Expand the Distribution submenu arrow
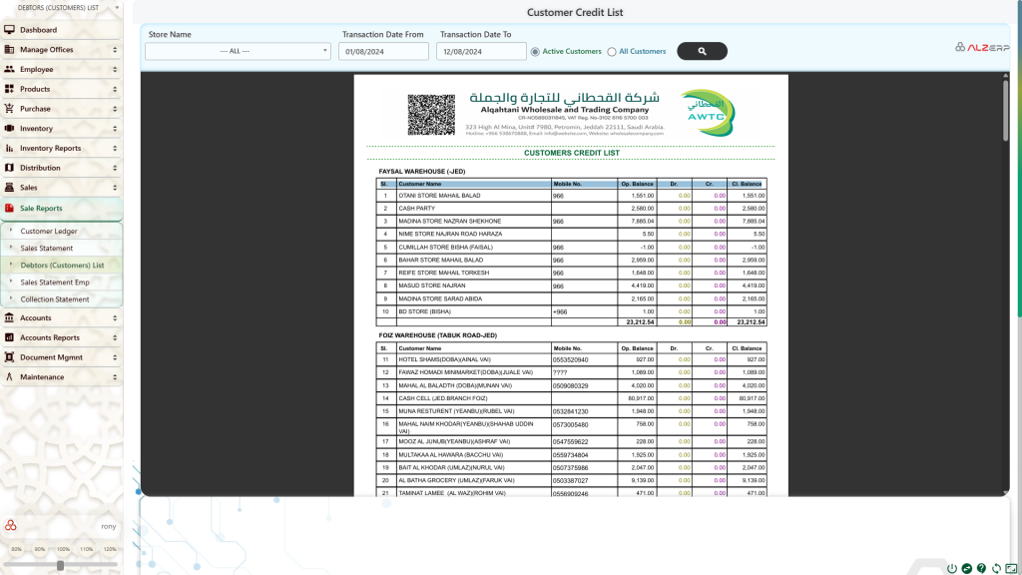1022x575 pixels. tap(115, 168)
